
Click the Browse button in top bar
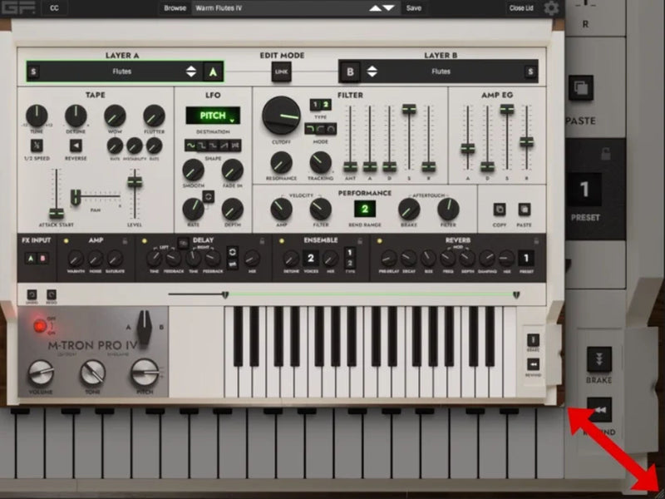[x=175, y=8]
